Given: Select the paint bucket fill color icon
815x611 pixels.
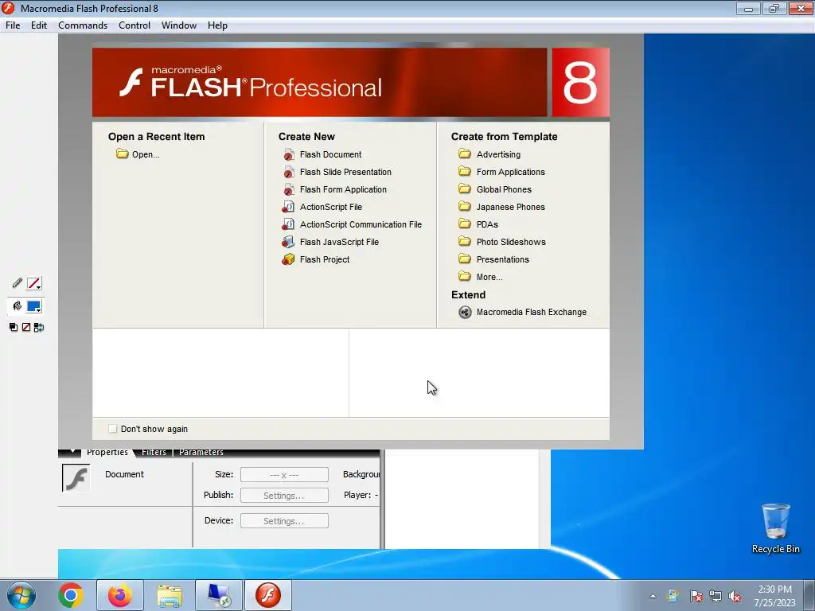Looking at the screenshot, I should (18, 306).
